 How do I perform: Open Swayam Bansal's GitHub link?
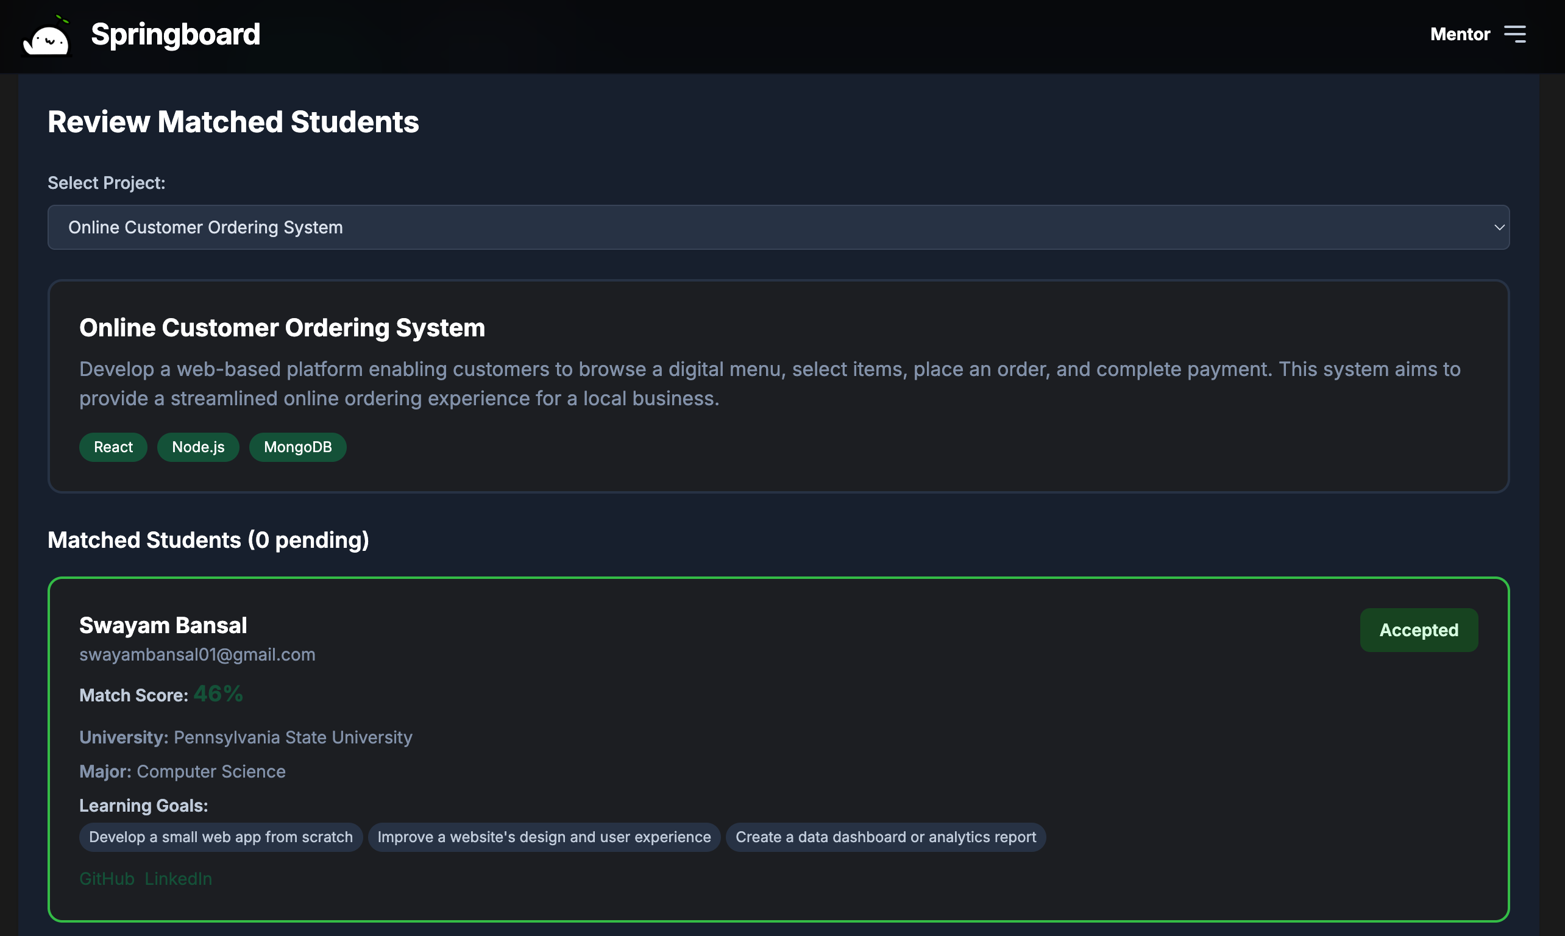[x=107, y=878]
